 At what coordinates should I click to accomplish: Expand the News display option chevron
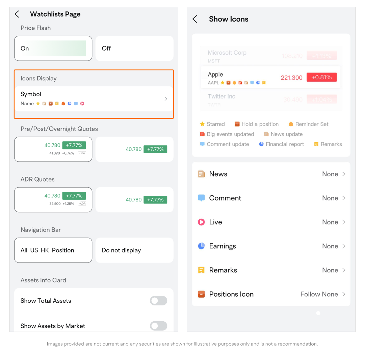coord(344,174)
